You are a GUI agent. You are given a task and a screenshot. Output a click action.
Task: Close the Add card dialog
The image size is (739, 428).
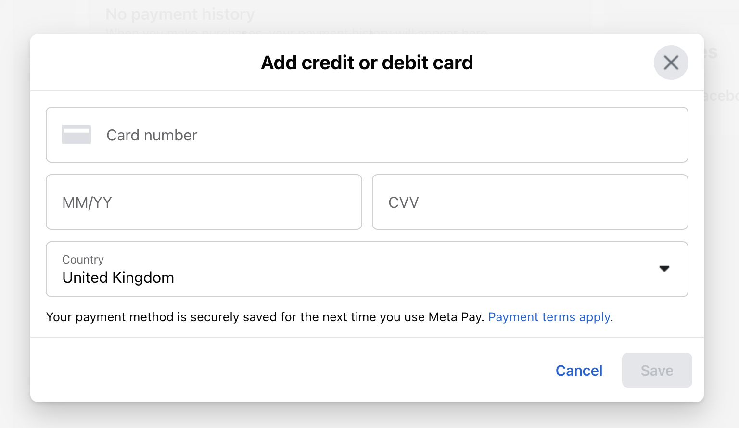pos(671,63)
